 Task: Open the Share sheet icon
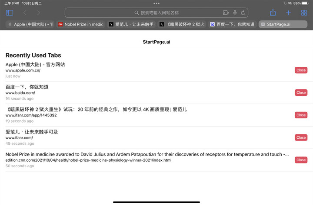coord(273,13)
